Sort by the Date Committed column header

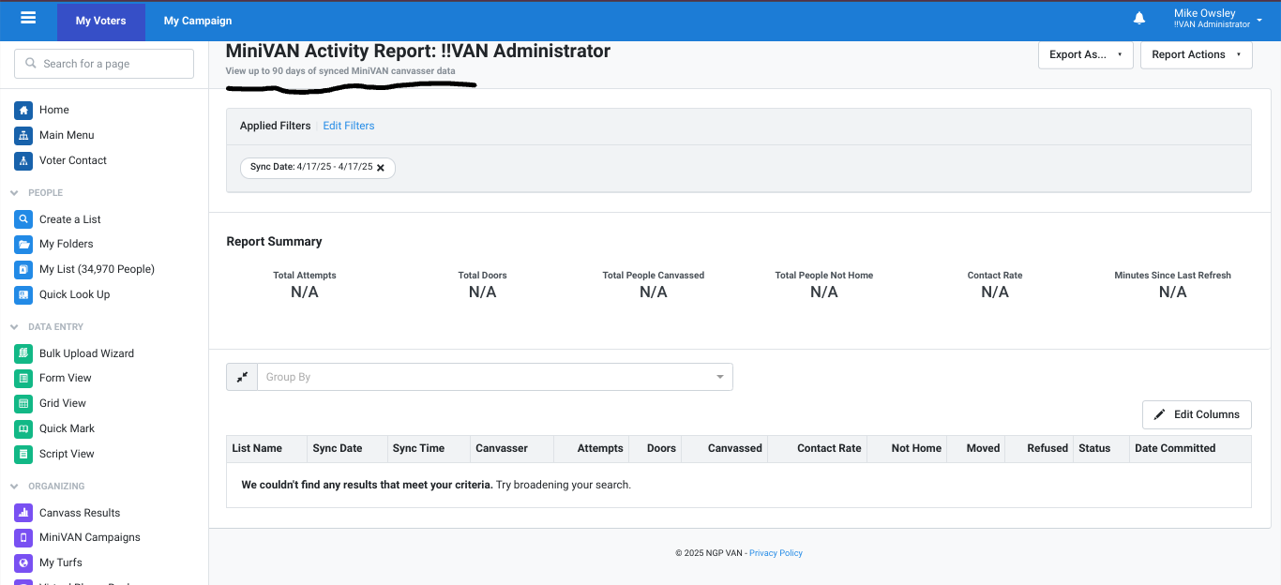(1175, 448)
